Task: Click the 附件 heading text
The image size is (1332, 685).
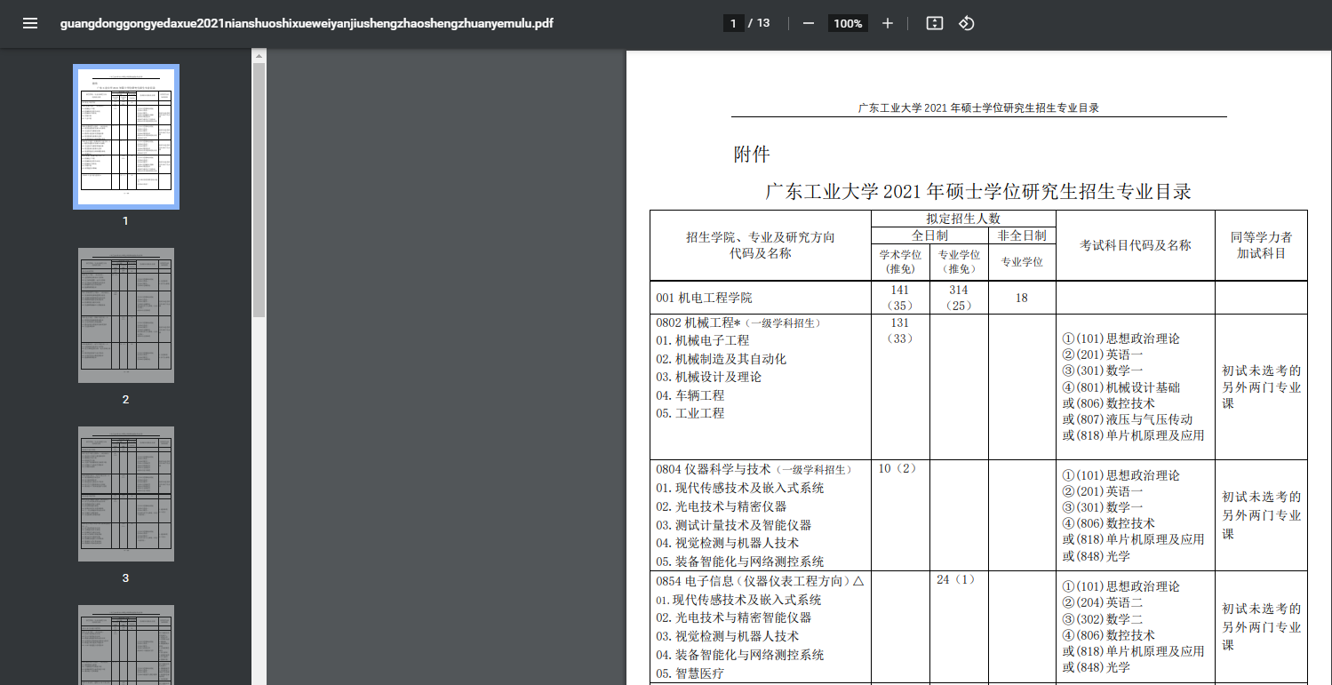Action: pyautogui.click(x=751, y=155)
